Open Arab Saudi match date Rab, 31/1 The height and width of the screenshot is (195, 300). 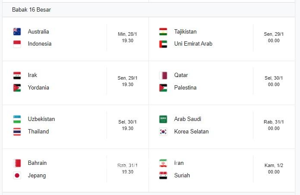point(274,122)
